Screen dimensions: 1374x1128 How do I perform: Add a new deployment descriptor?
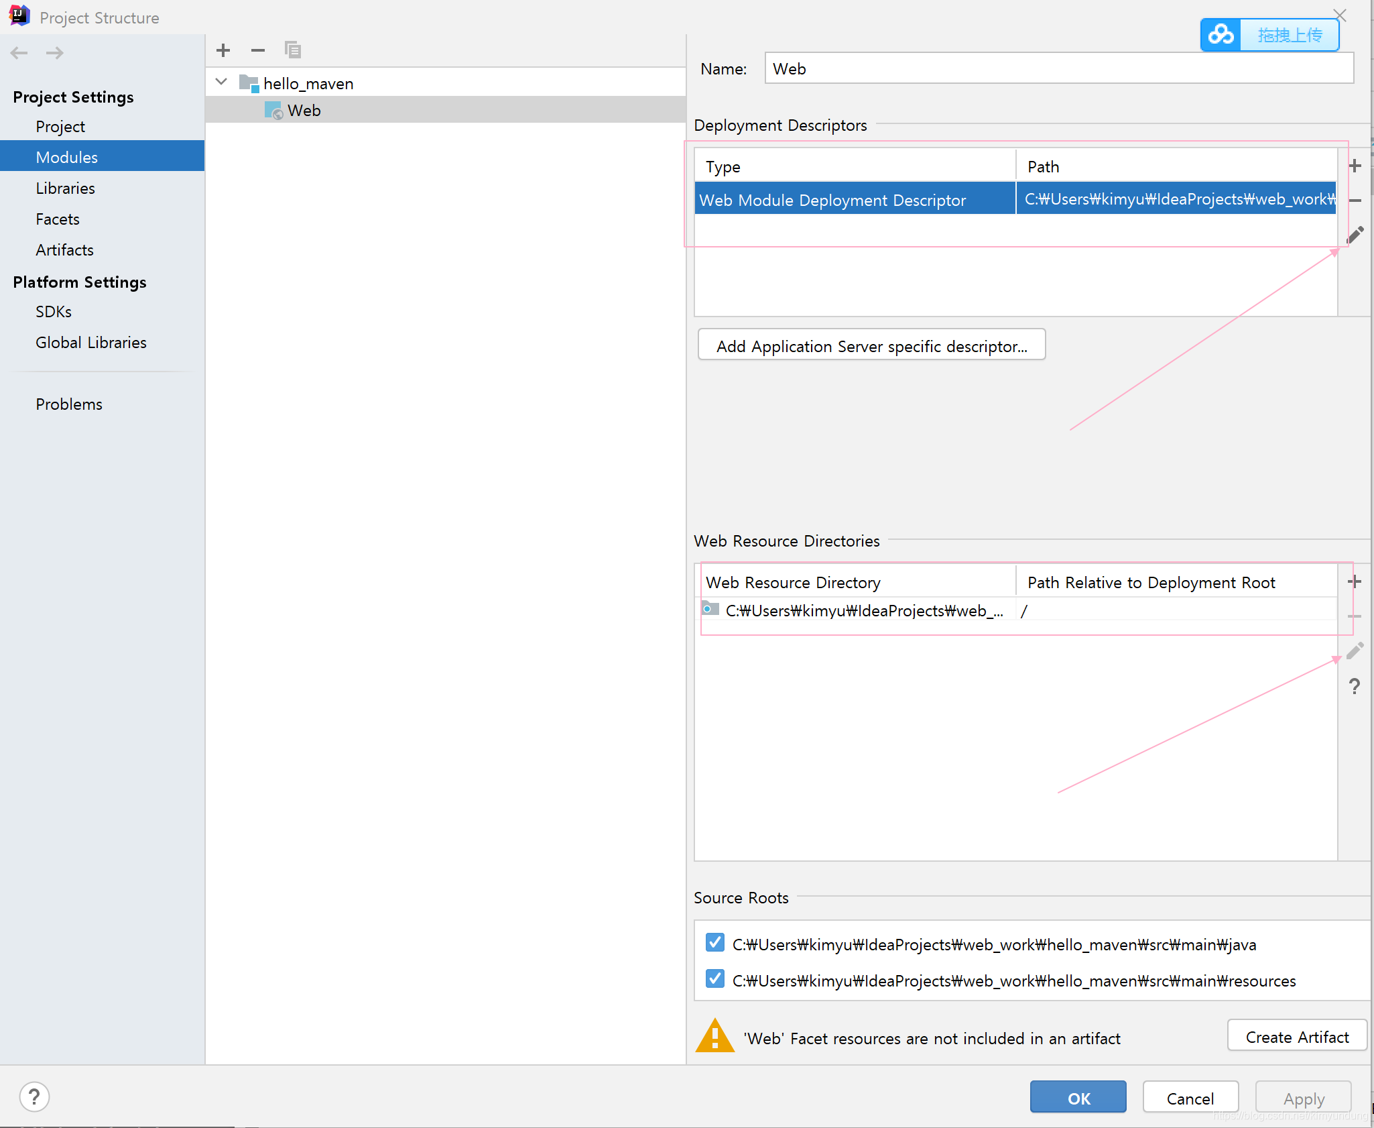pos(1355,166)
